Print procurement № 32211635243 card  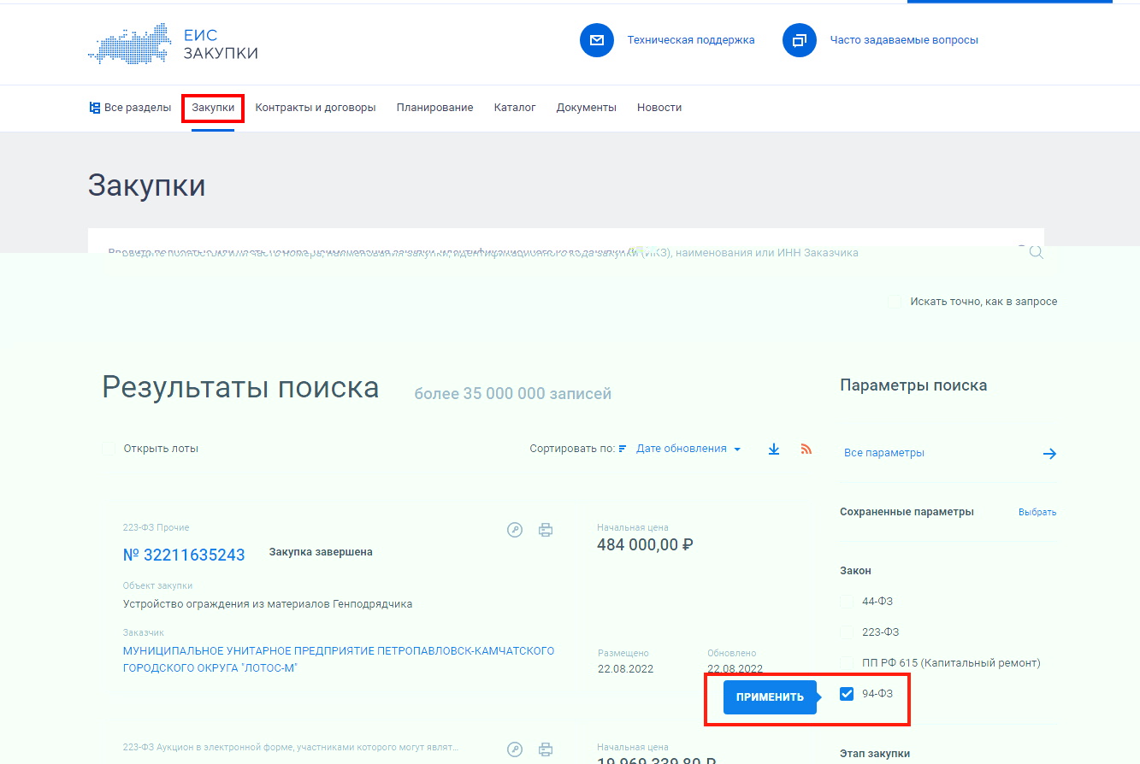(546, 530)
